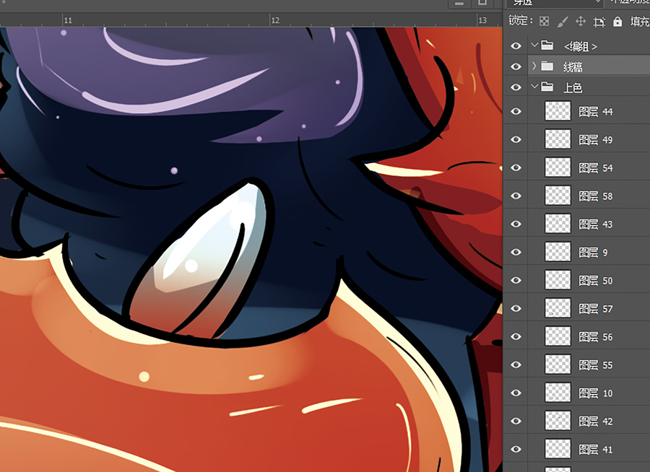Click layer name 图层 44
Screen dimensions: 650x472
596,112
